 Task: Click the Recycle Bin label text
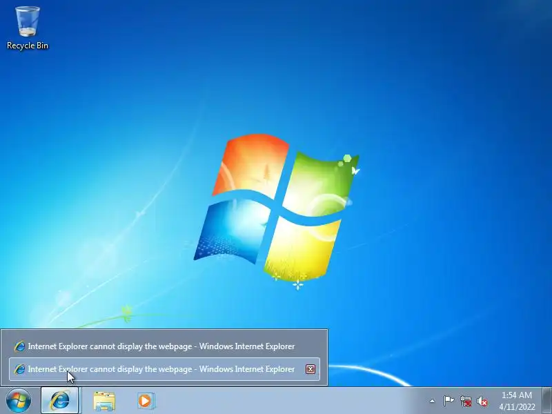point(28,46)
